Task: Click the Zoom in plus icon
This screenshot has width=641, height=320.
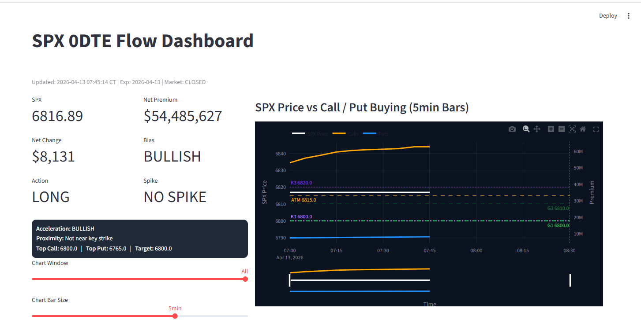Action: pyautogui.click(x=551, y=129)
